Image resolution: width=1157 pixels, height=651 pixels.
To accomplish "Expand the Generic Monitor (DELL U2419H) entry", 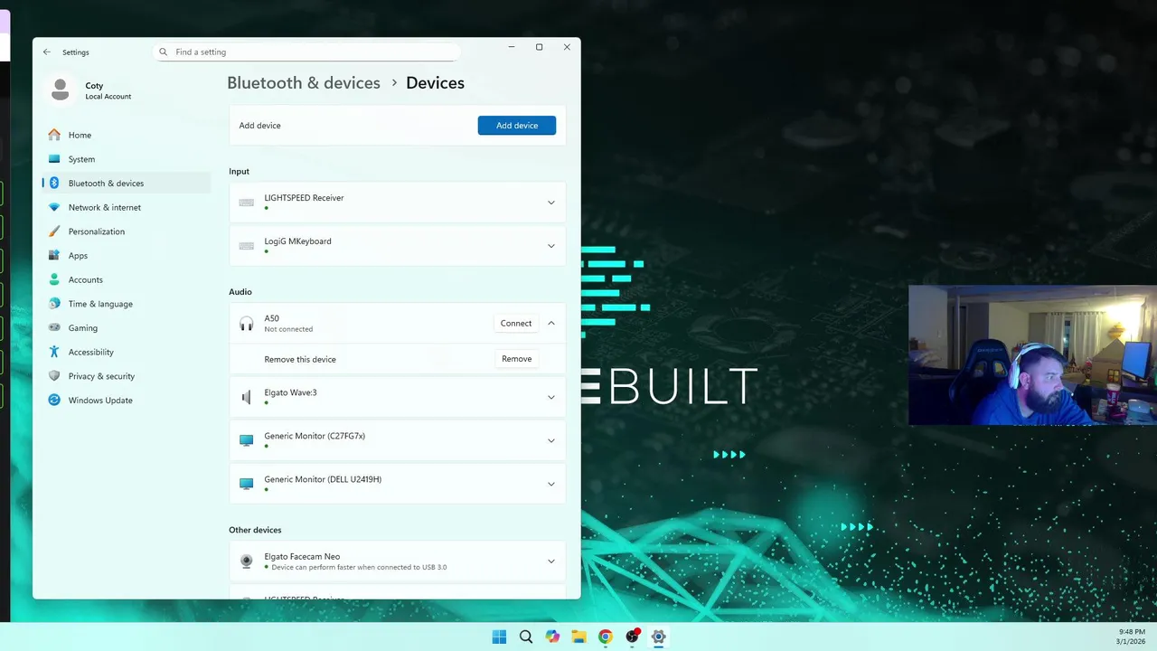I will [551, 484].
